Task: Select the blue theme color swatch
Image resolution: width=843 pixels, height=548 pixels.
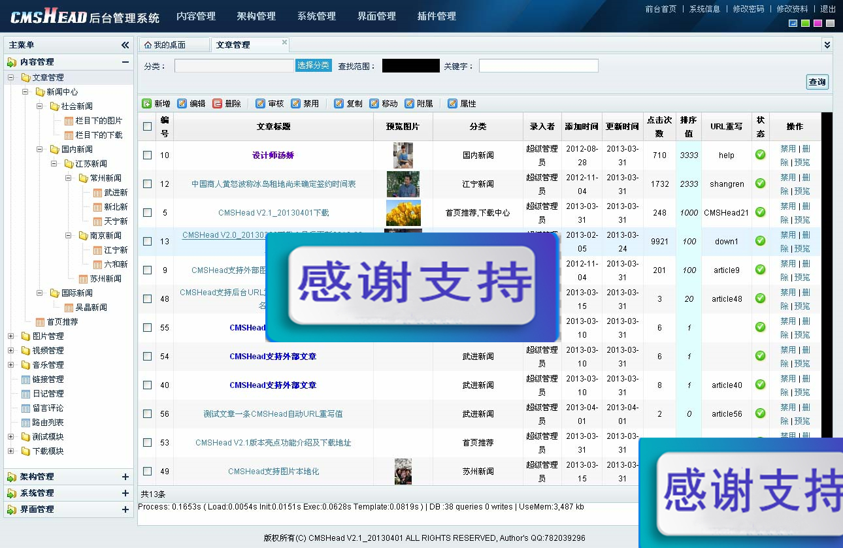Action: (793, 24)
